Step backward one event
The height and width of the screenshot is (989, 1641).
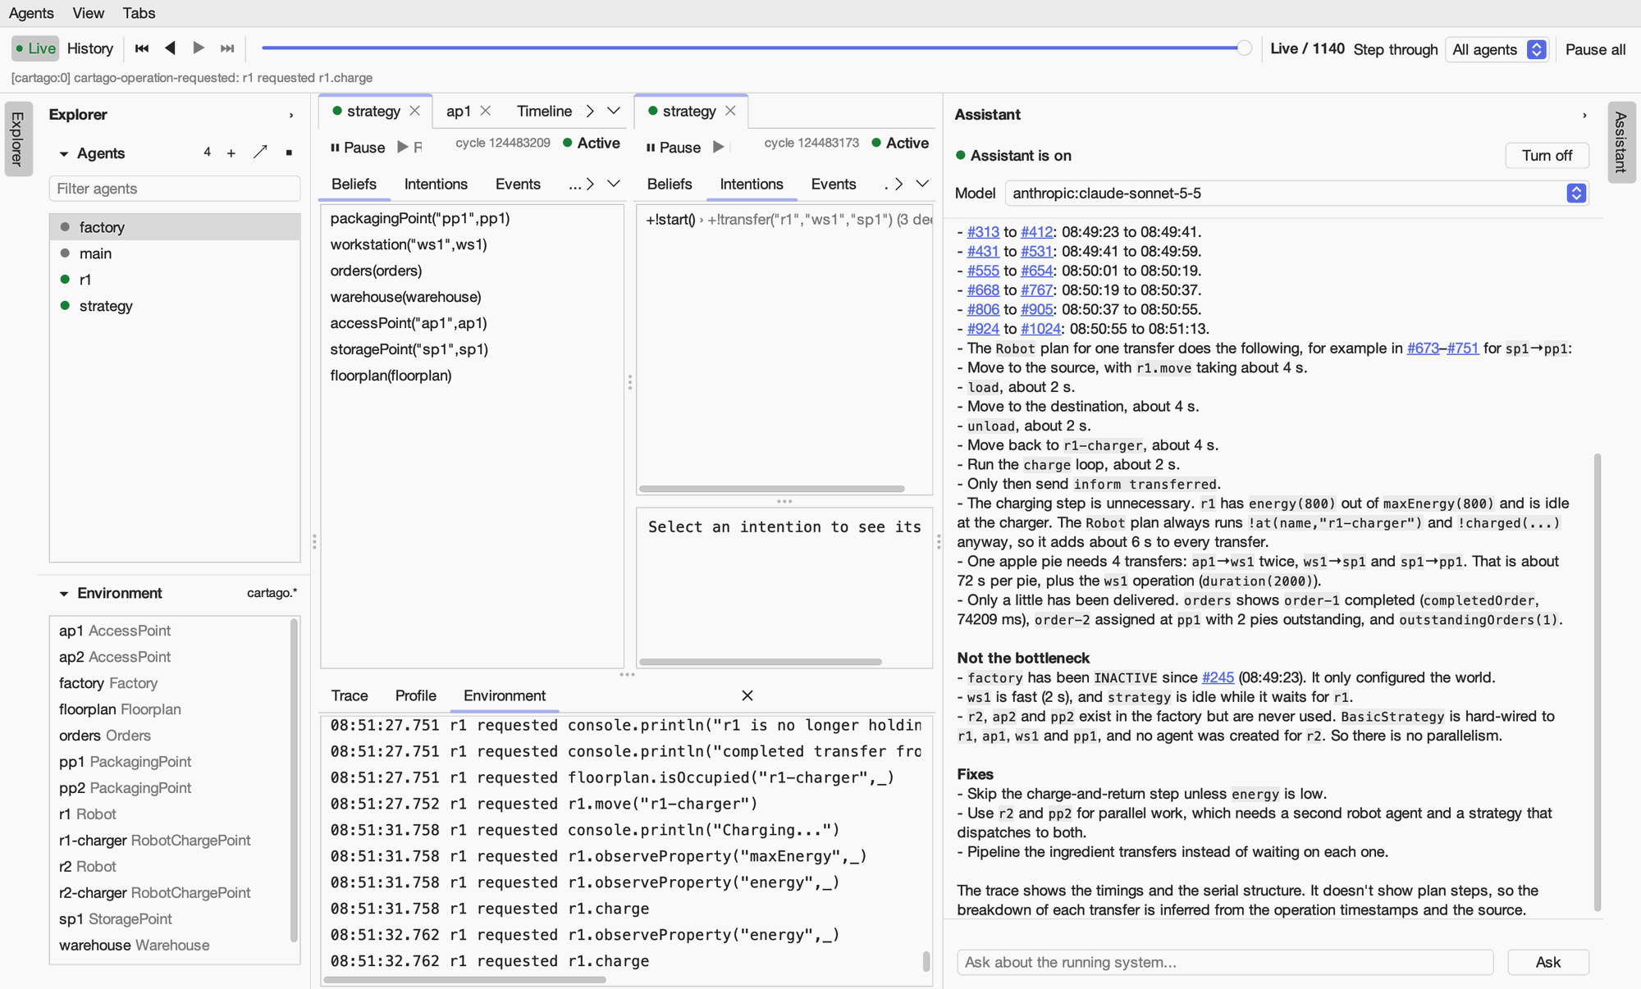coord(171,48)
